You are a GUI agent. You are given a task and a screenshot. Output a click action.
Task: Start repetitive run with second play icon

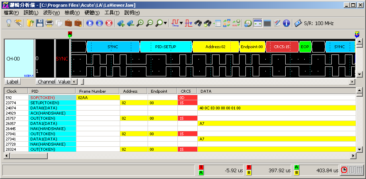(99, 23)
